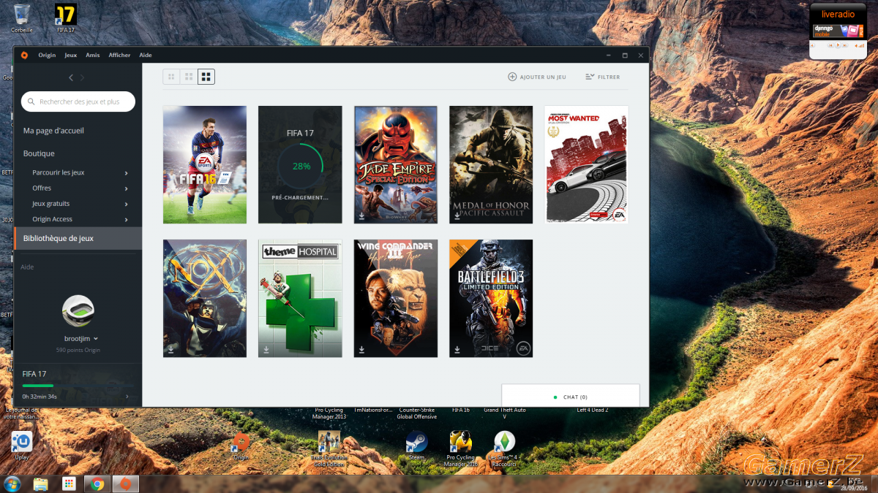Expand the Jeux gratuits submenu

pos(127,204)
